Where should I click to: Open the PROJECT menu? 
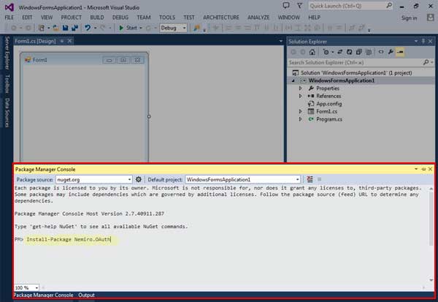(x=72, y=18)
